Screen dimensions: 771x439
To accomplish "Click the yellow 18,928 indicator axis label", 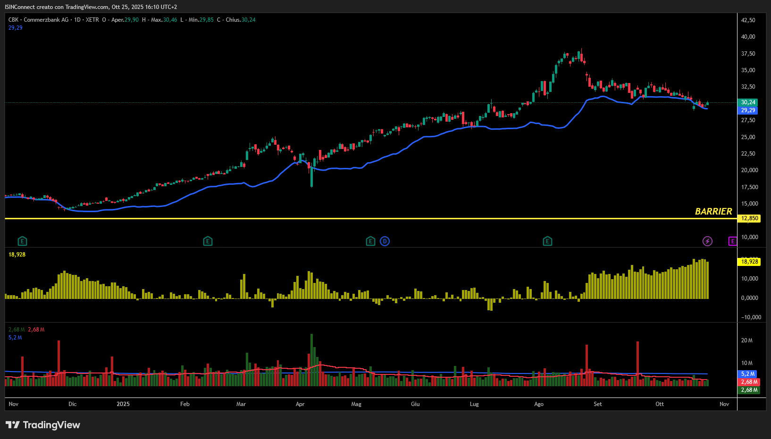I will [x=749, y=262].
